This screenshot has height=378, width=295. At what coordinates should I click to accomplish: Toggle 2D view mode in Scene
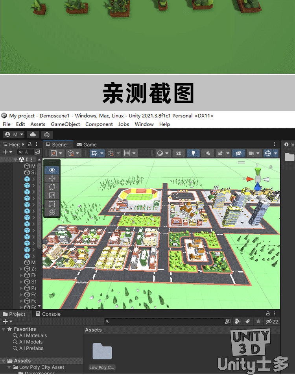click(179, 153)
